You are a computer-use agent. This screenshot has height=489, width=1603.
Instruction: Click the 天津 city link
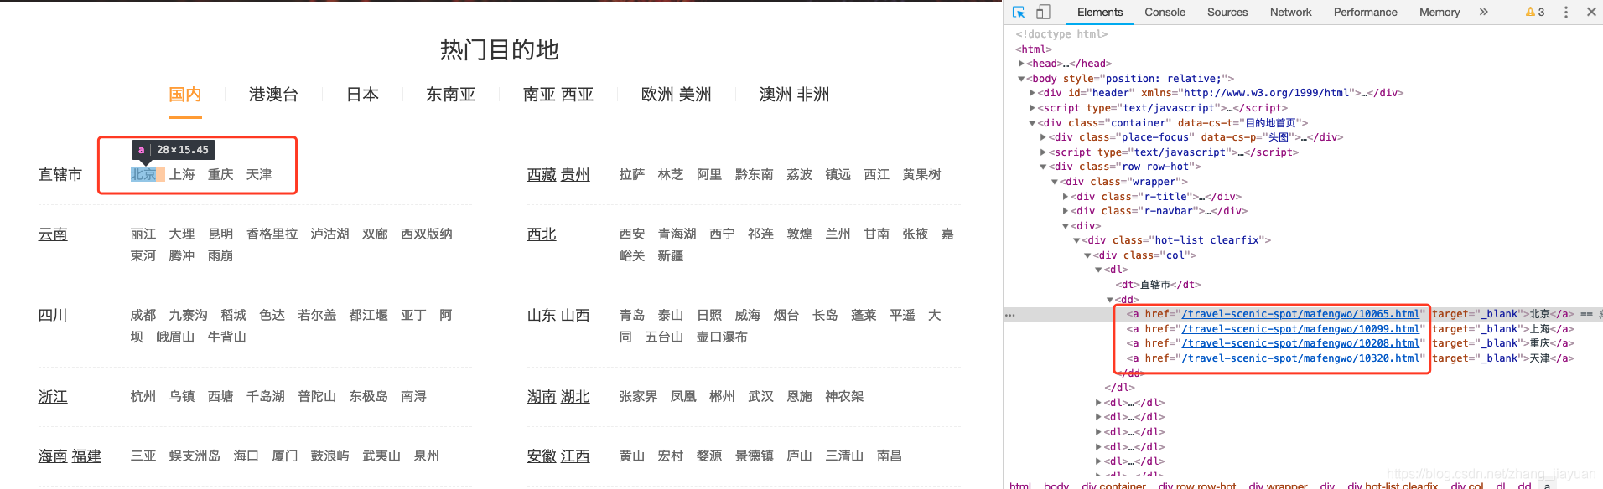click(x=259, y=174)
